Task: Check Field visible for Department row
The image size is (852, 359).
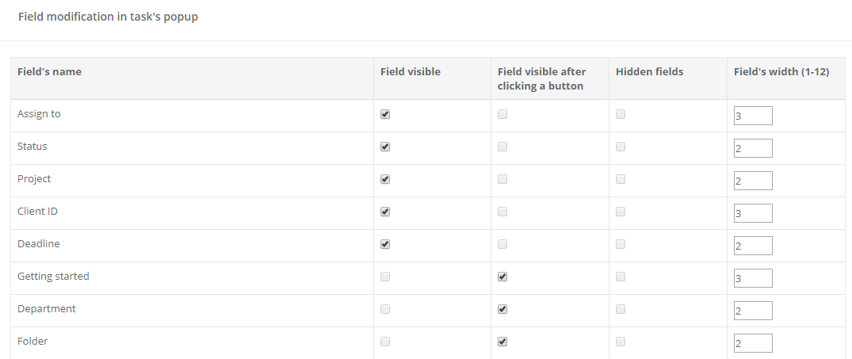Action: (385, 309)
